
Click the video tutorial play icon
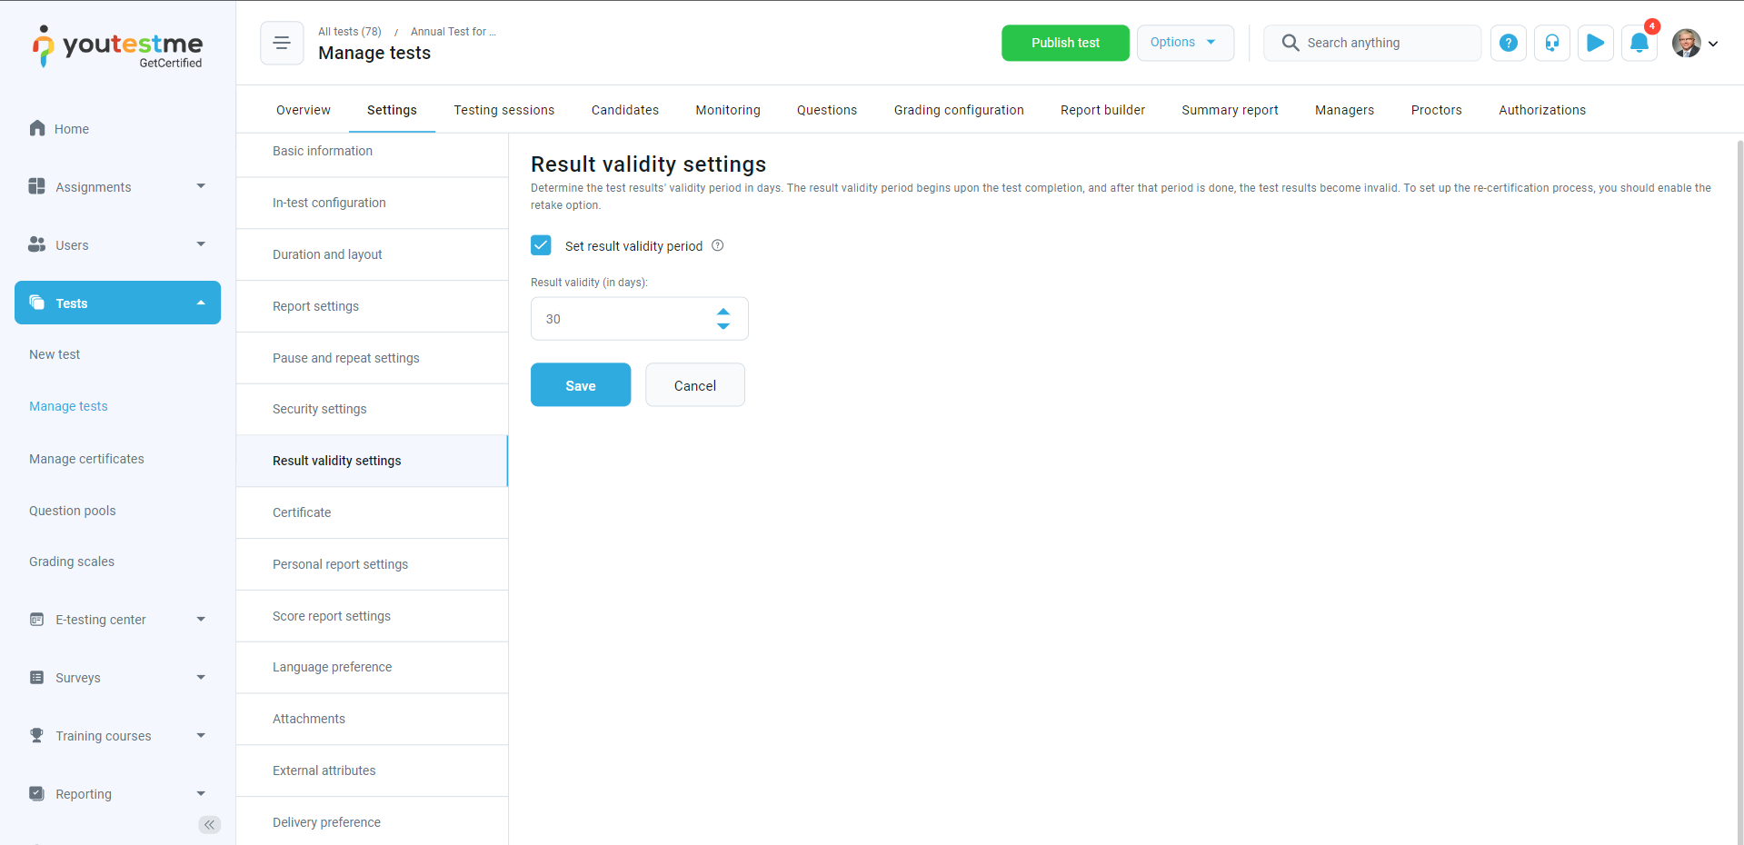point(1595,43)
